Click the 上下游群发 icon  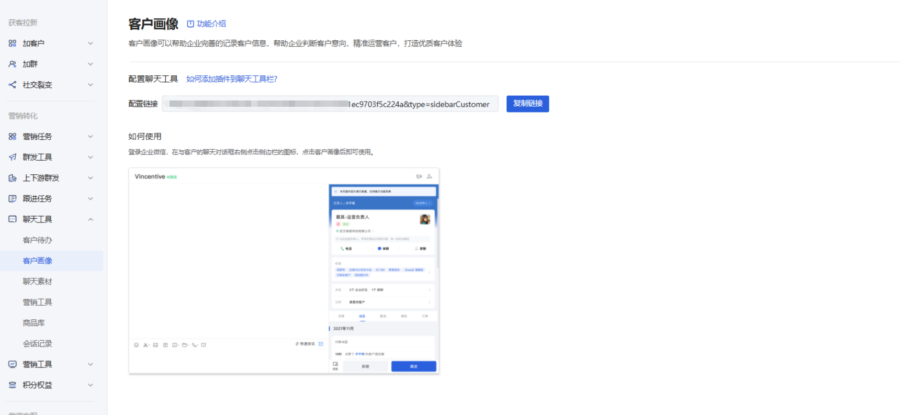[x=13, y=178]
